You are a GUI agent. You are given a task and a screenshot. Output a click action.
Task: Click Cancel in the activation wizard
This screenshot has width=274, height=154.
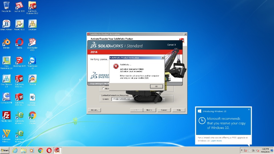click(164, 110)
